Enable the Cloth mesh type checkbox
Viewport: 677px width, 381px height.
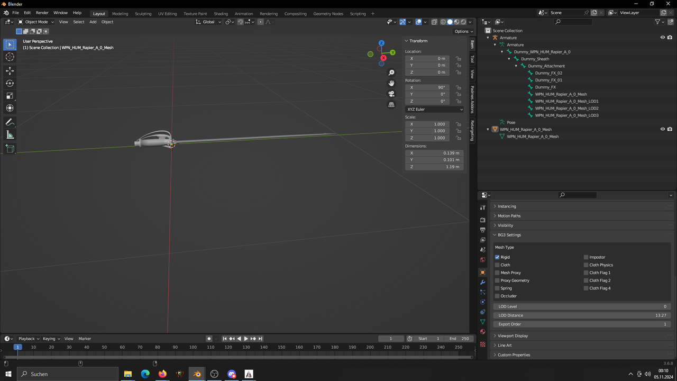497,265
